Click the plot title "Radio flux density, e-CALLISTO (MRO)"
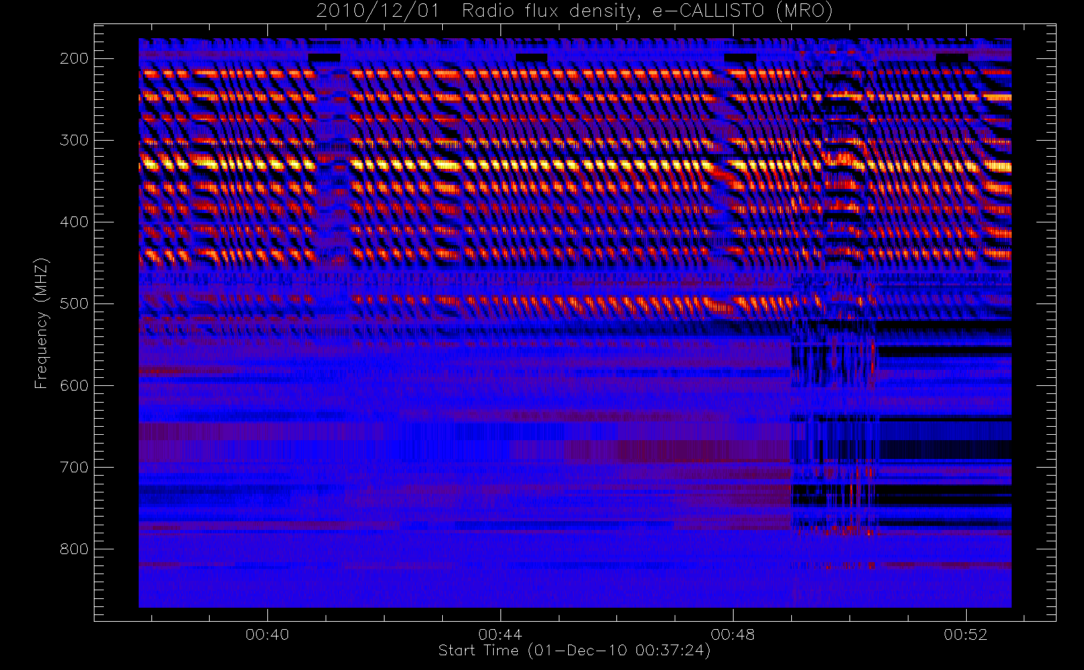 click(x=647, y=11)
